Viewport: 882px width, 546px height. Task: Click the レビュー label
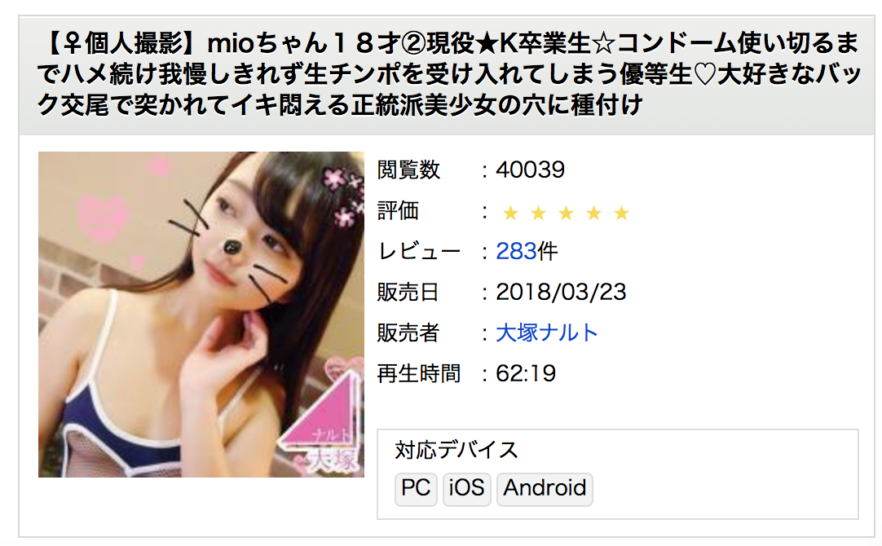(419, 251)
